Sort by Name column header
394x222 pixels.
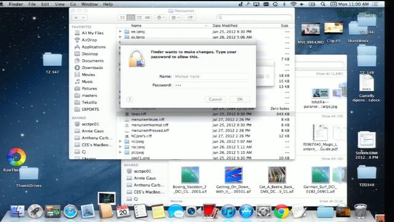point(136,25)
